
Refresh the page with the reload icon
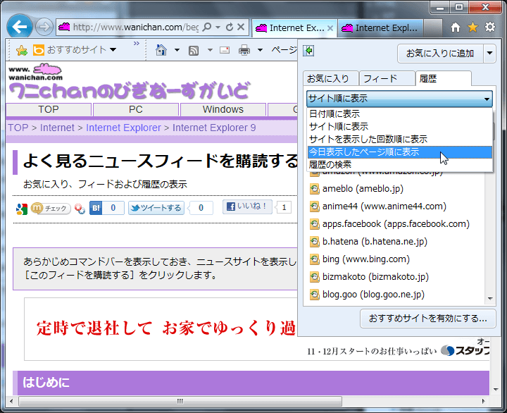click(x=230, y=27)
